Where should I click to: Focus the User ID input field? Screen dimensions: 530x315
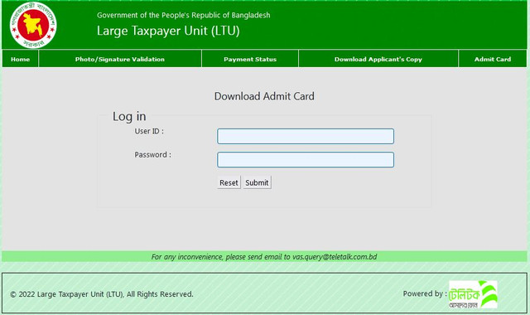(306, 136)
